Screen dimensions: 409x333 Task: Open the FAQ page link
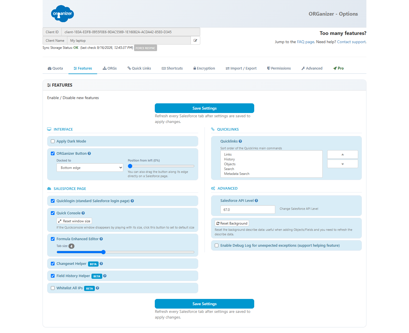coord(306,42)
